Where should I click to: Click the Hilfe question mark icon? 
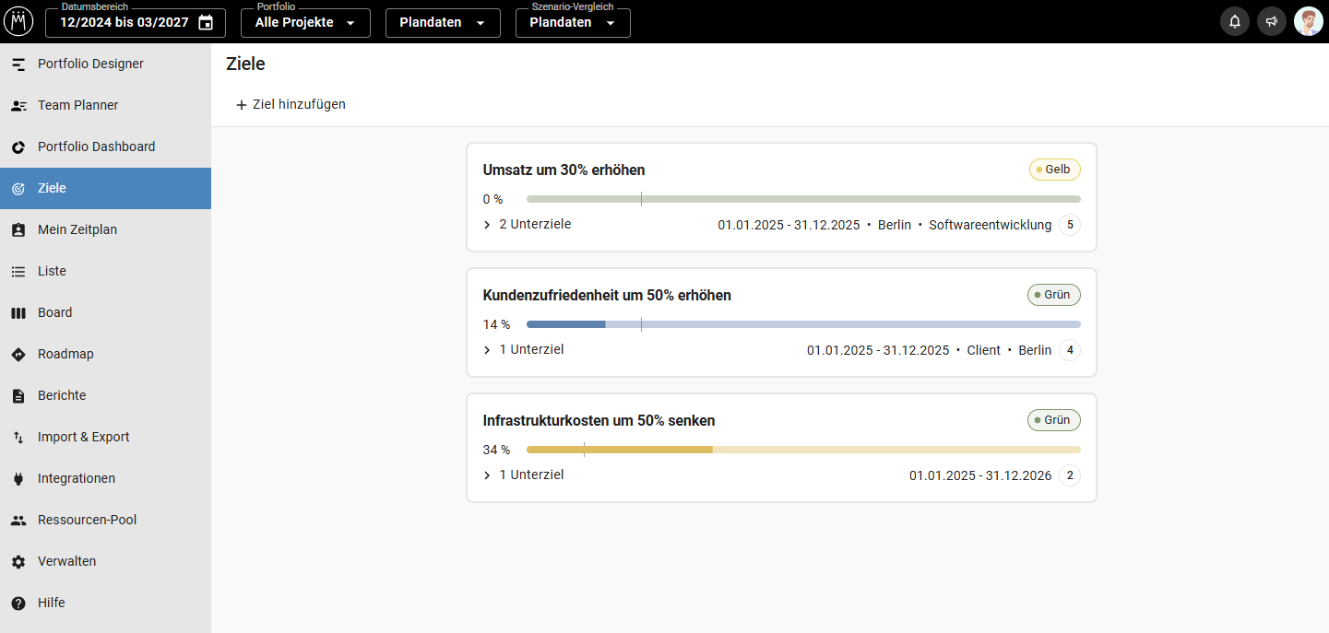click(x=18, y=603)
